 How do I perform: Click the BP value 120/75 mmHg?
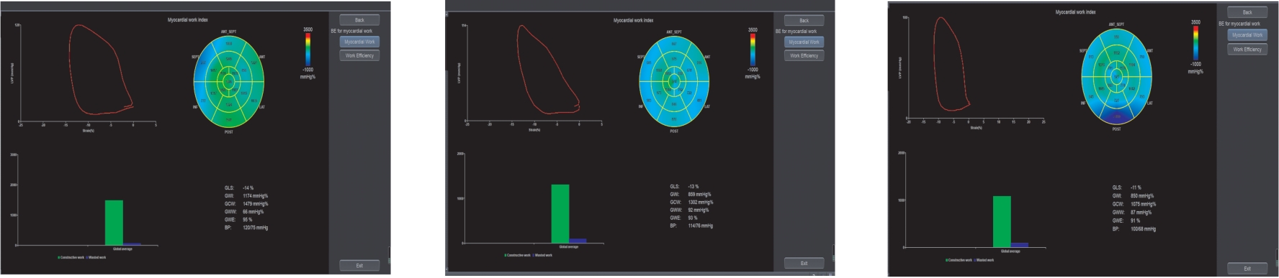click(256, 228)
